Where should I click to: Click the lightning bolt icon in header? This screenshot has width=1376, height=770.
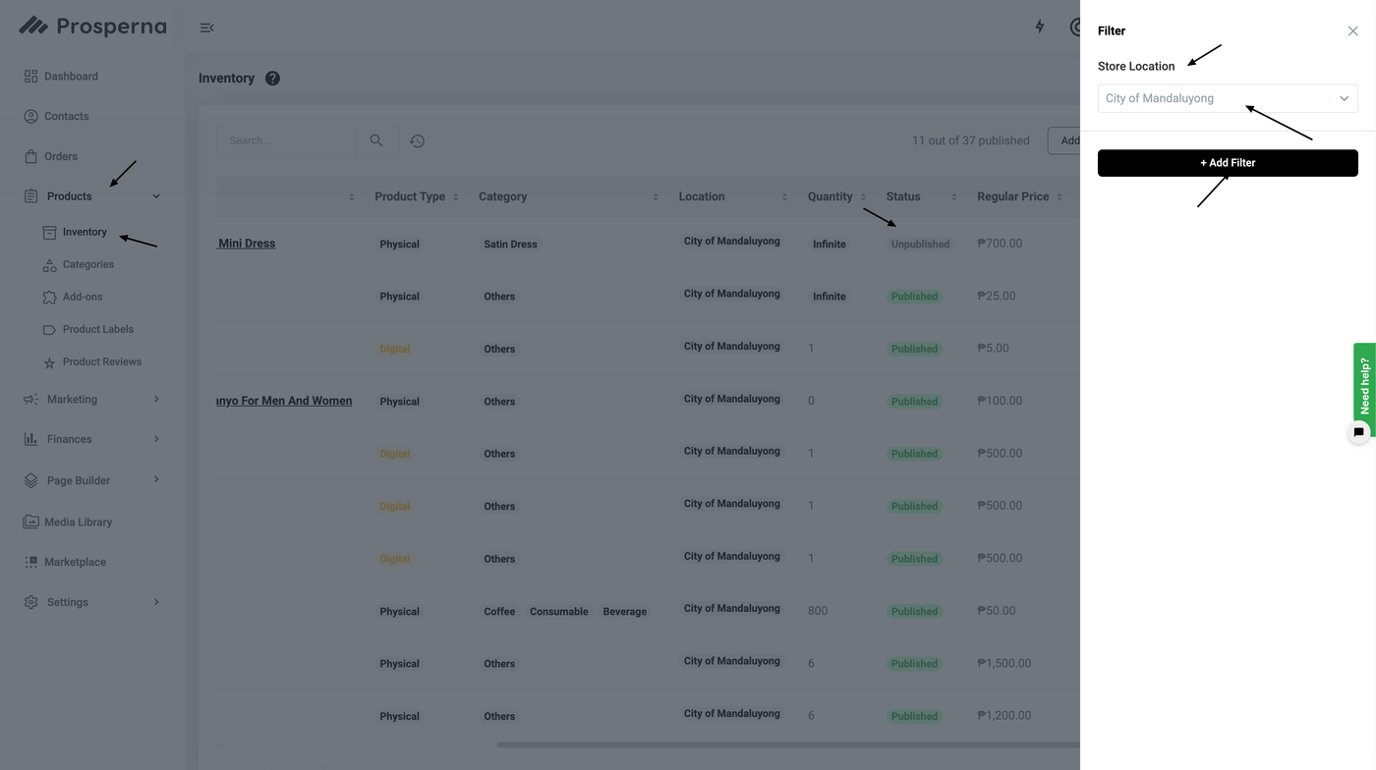point(1040,27)
